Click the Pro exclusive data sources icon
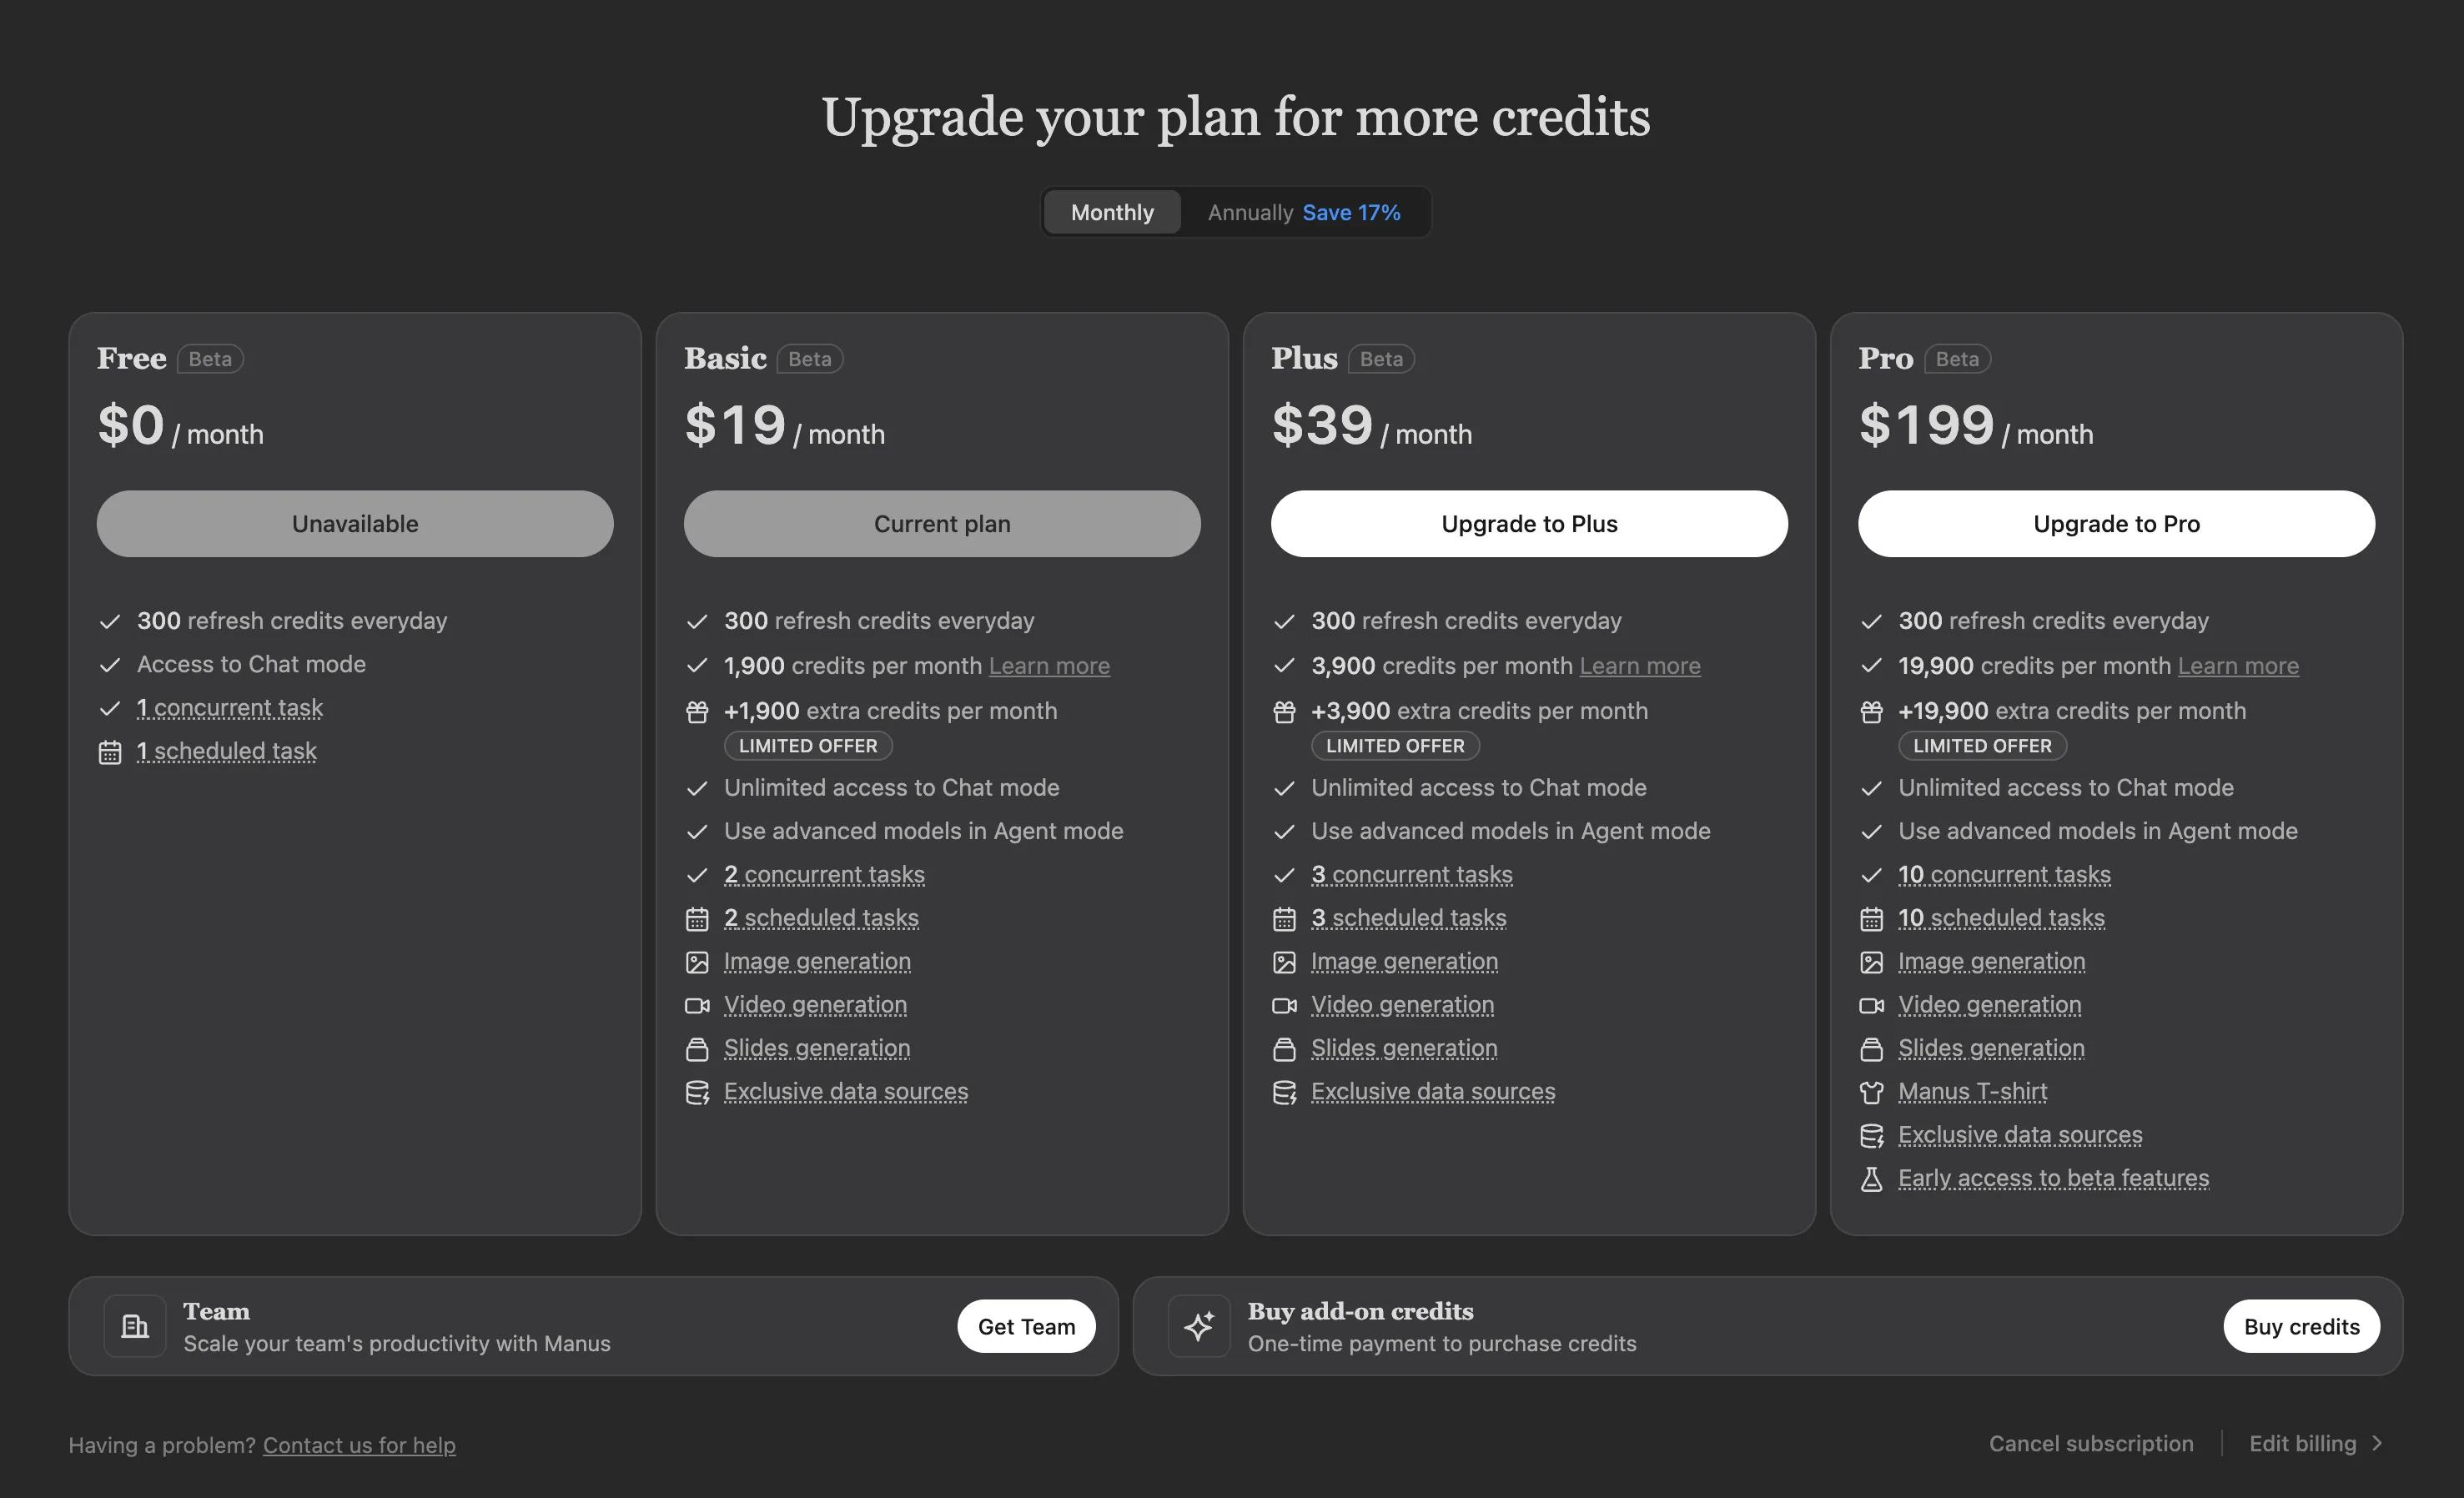The height and width of the screenshot is (1498, 2464). pyautogui.click(x=1871, y=1136)
